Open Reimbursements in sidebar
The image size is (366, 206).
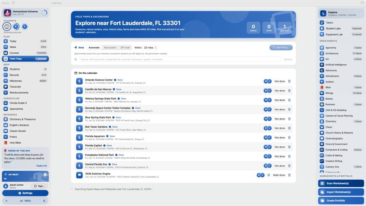[25, 93]
